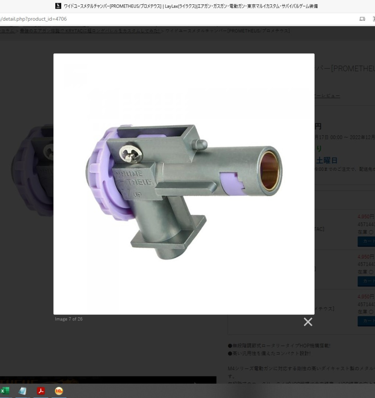Click the black PROMETHEUS banner at page bottom
375x398 pixels.
click(108, 380)
